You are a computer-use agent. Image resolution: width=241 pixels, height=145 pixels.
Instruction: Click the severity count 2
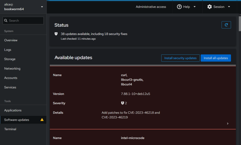(126, 103)
